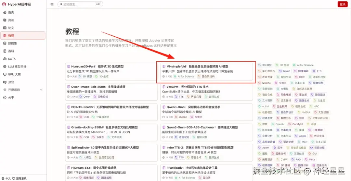Open the SpikingBrain-1.0 tutorial
Screen dimensions: 351x181
coord(111,153)
